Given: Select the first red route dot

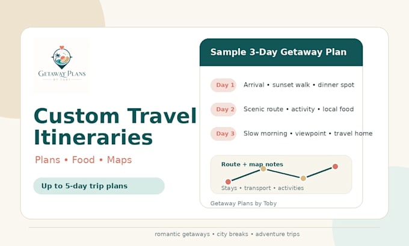Looking at the screenshot, I should pyautogui.click(x=228, y=182).
